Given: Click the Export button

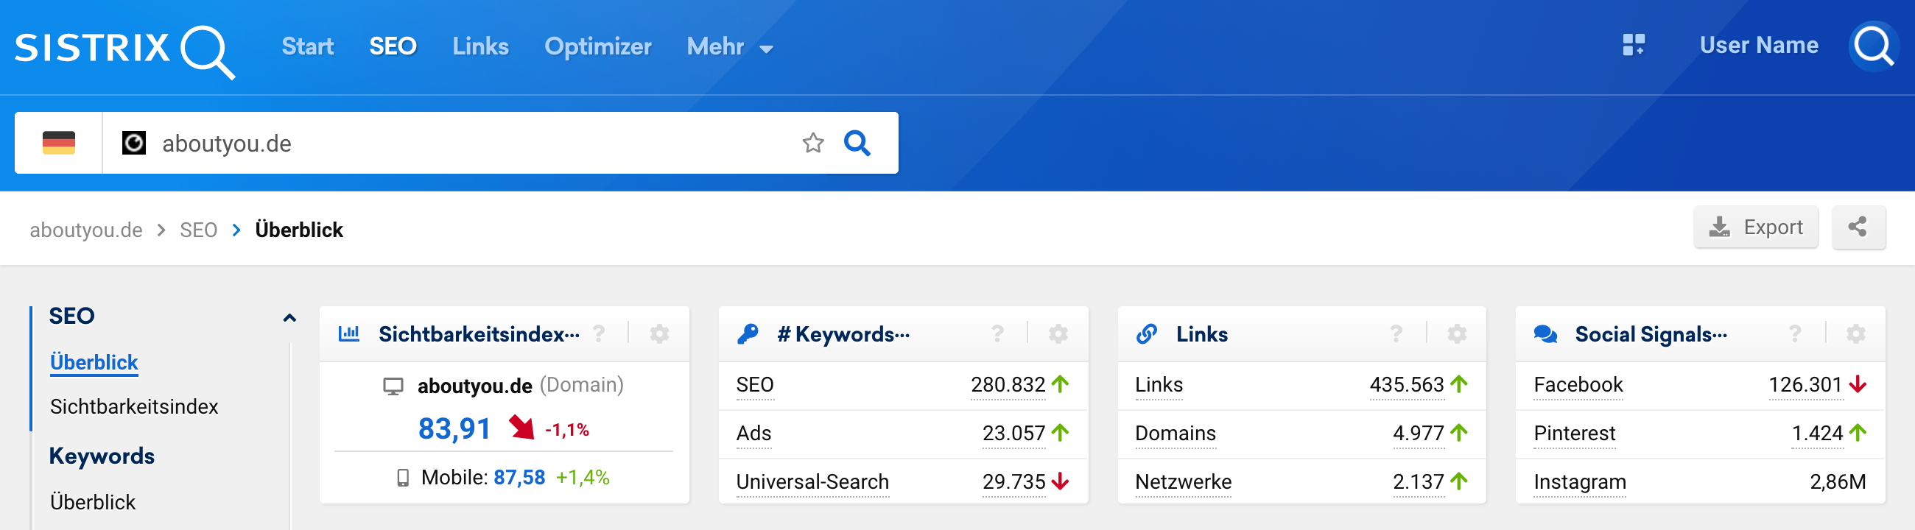Looking at the screenshot, I should (x=1755, y=227).
